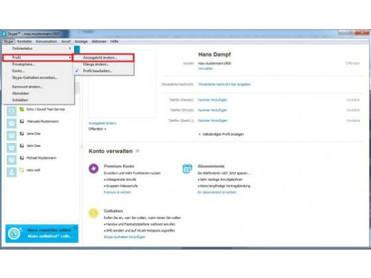
Task: Click the purple Premium-Konto star icon
Action: 93,168
